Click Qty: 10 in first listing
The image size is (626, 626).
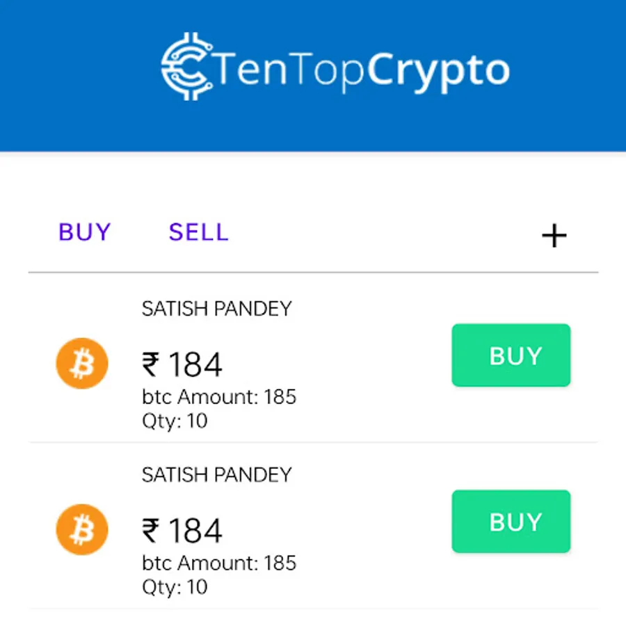coord(175,421)
